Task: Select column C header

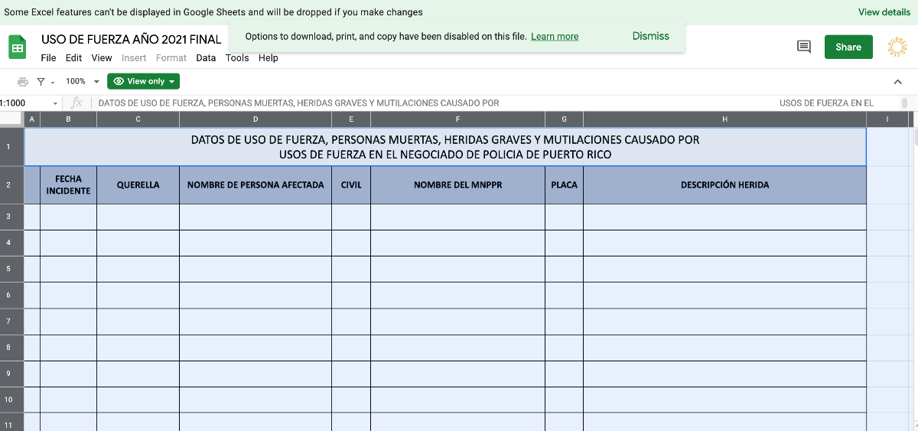Action: (x=138, y=119)
